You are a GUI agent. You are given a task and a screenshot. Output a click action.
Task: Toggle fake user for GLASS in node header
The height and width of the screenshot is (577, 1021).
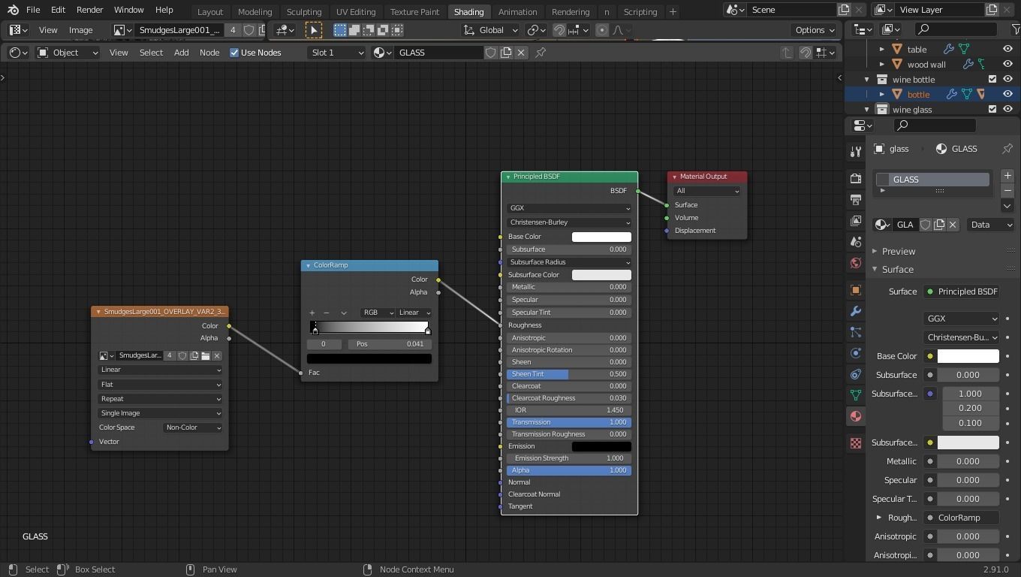click(x=491, y=53)
